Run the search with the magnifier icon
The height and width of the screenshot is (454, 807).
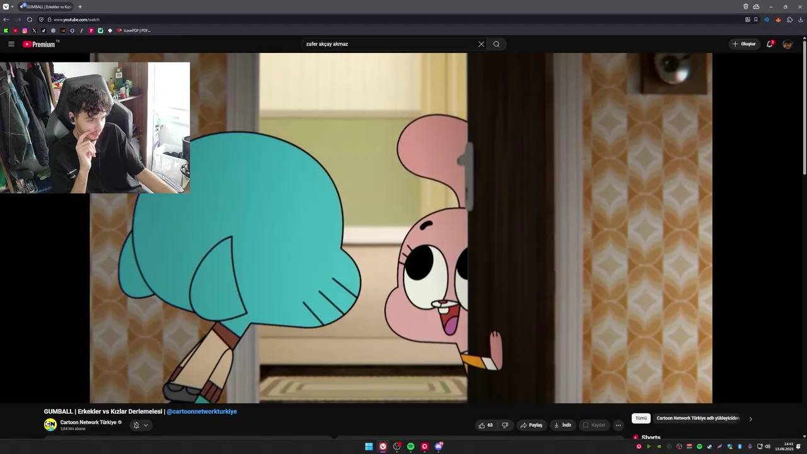tap(496, 44)
